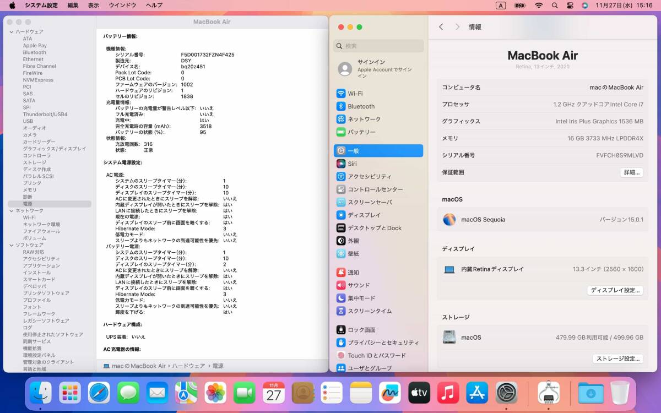Viewport: 661px width, 413px height.
Task: Select 電源 in System Information sidebar
Action: point(50,204)
